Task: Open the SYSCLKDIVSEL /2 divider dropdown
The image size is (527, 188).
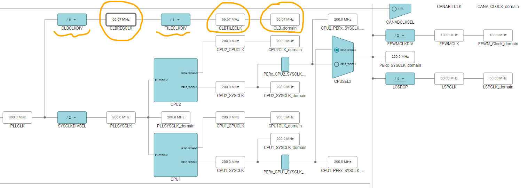Action: pyautogui.click(x=72, y=117)
